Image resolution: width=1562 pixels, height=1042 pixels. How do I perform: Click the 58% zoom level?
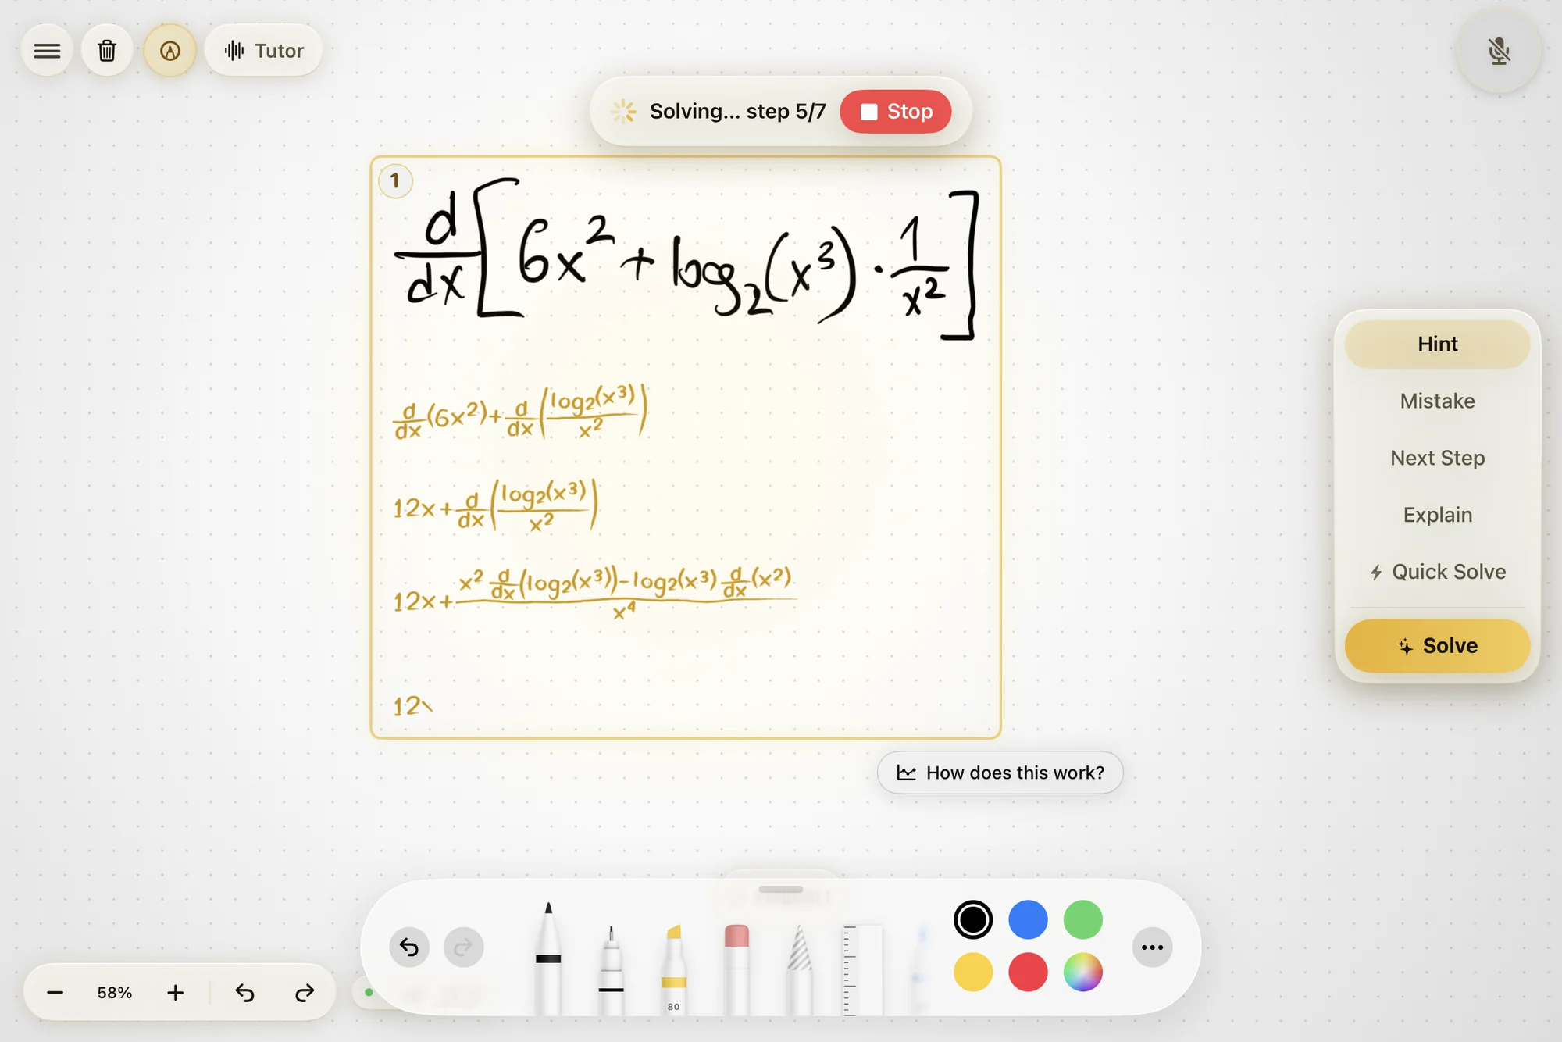[x=115, y=993]
